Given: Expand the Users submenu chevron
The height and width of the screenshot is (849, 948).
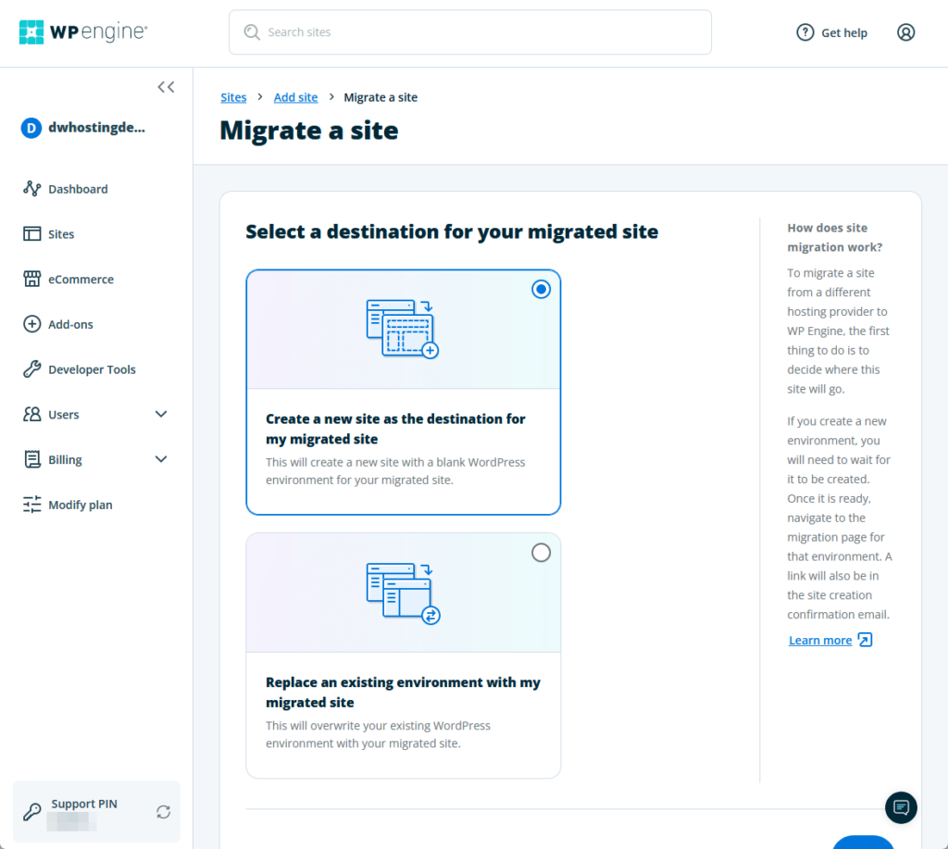Looking at the screenshot, I should click(x=161, y=414).
